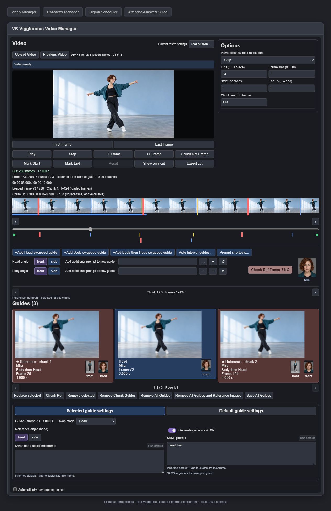
Task: Click +Add Body then Head swapped guide
Action: click(x=142, y=253)
